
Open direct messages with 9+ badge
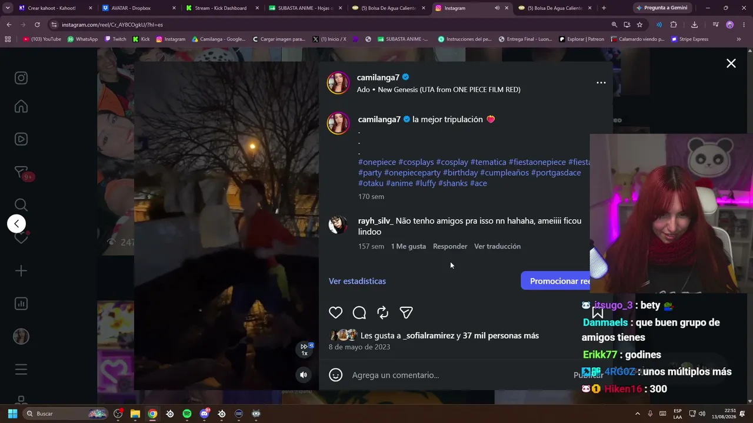(21, 173)
